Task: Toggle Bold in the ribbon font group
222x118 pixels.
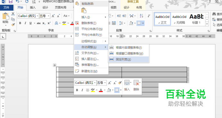Action: point(20,23)
